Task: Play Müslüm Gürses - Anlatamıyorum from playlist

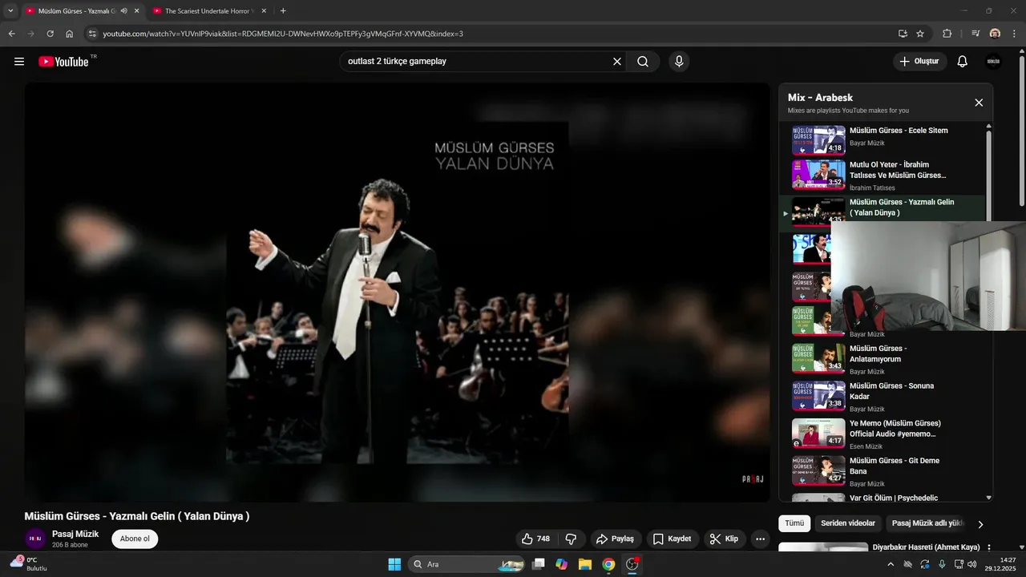Action: [x=882, y=358]
